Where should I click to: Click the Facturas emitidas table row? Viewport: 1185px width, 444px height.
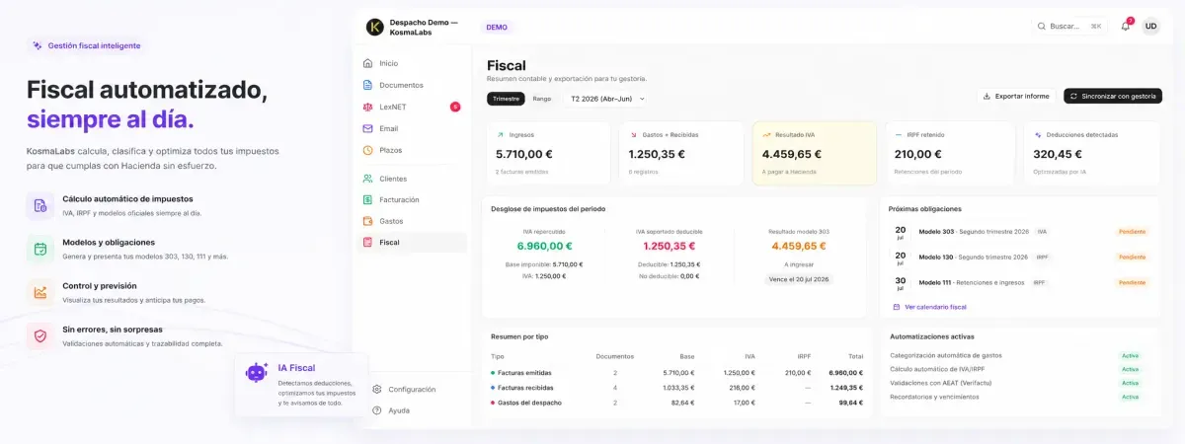pyautogui.click(x=676, y=373)
